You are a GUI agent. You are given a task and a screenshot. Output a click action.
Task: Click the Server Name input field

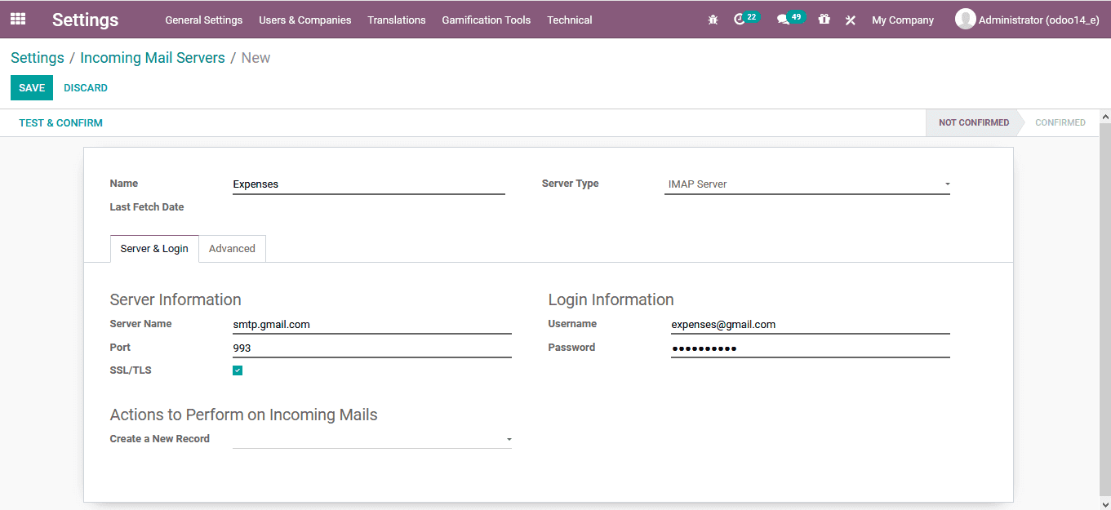pos(372,325)
